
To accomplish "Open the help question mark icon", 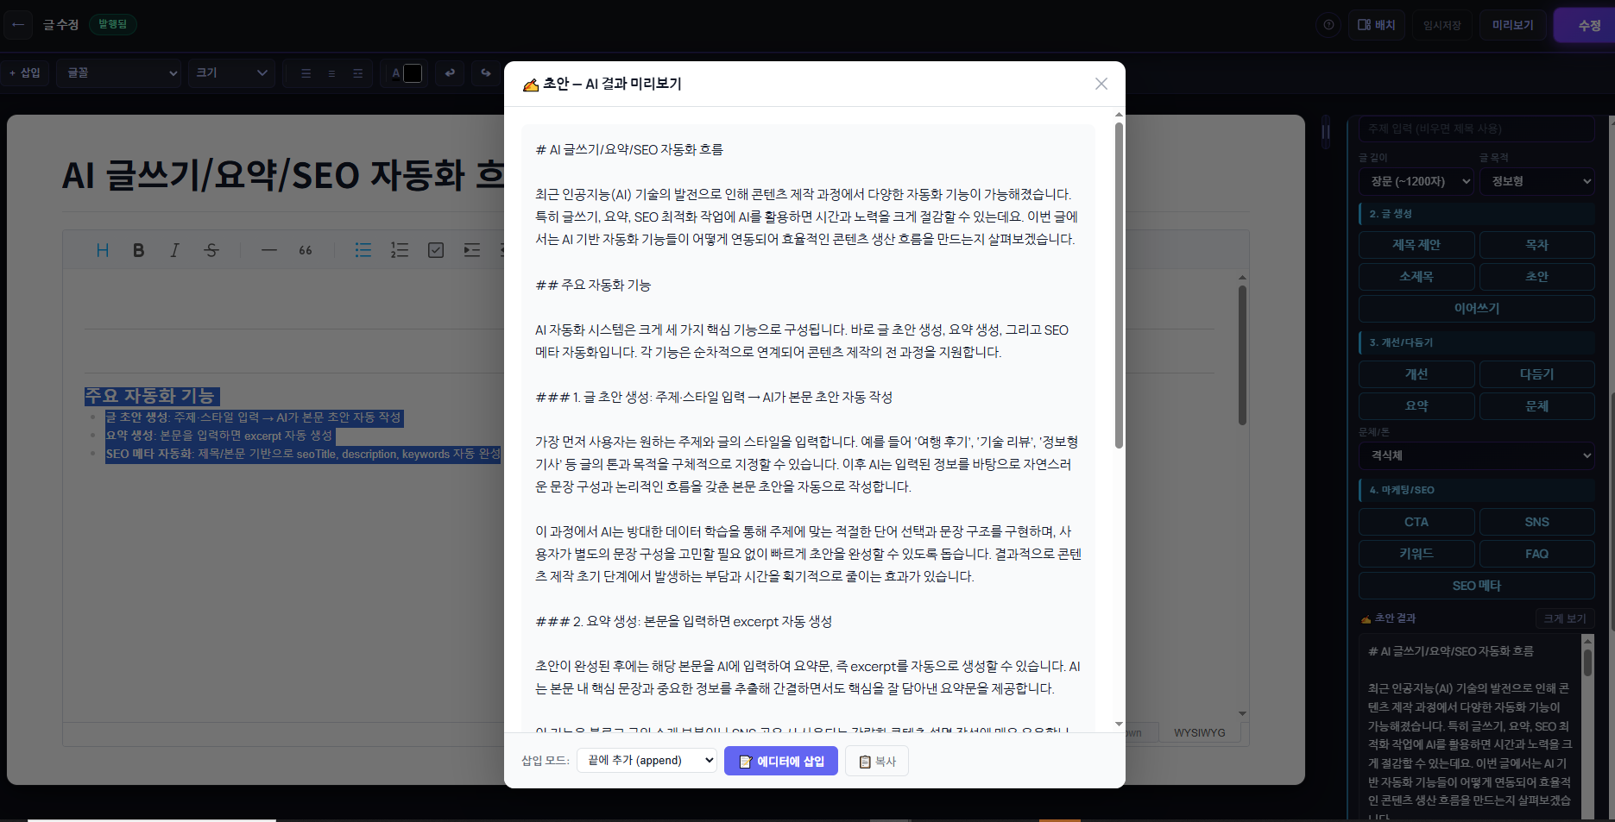I will coord(1328,25).
